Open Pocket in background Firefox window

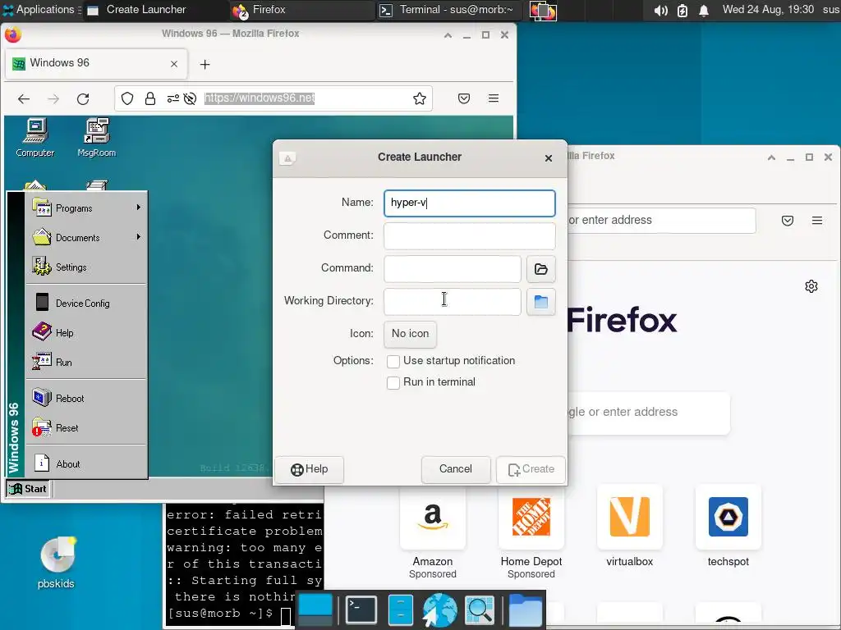click(788, 221)
